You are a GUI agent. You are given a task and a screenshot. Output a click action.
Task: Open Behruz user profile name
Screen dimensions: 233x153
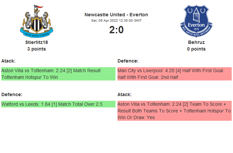196,42
